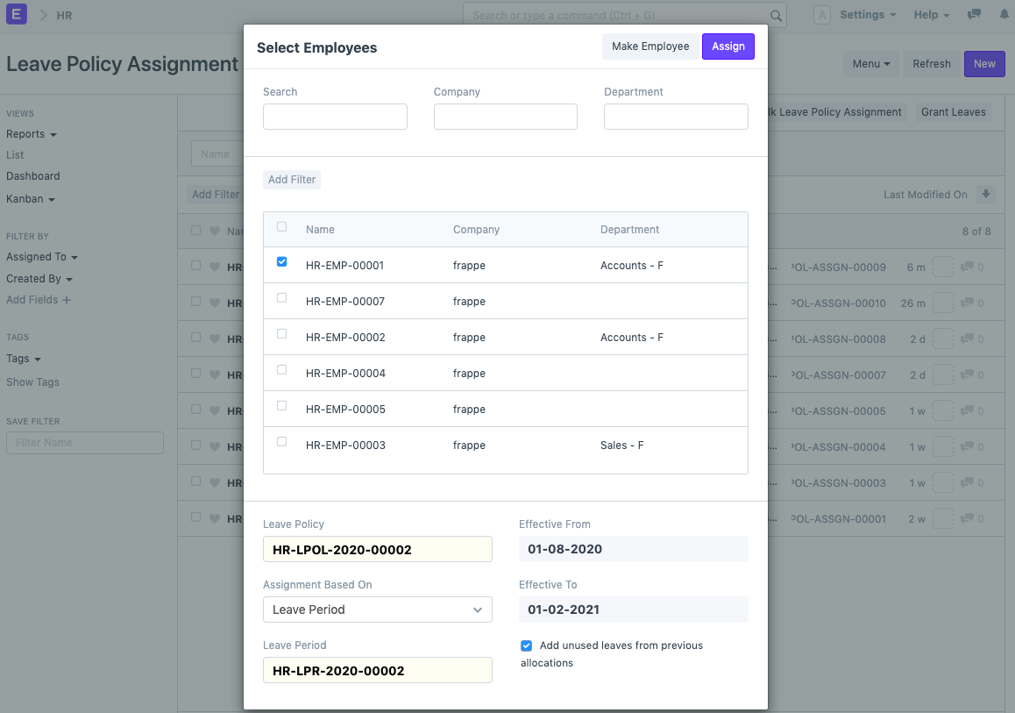Image resolution: width=1015 pixels, height=713 pixels.
Task: Click the Assign button
Action: (x=728, y=46)
